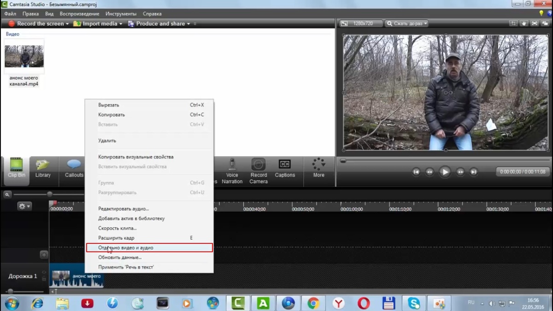Open the Вид menu
The height and width of the screenshot is (311, 553).
click(49, 14)
